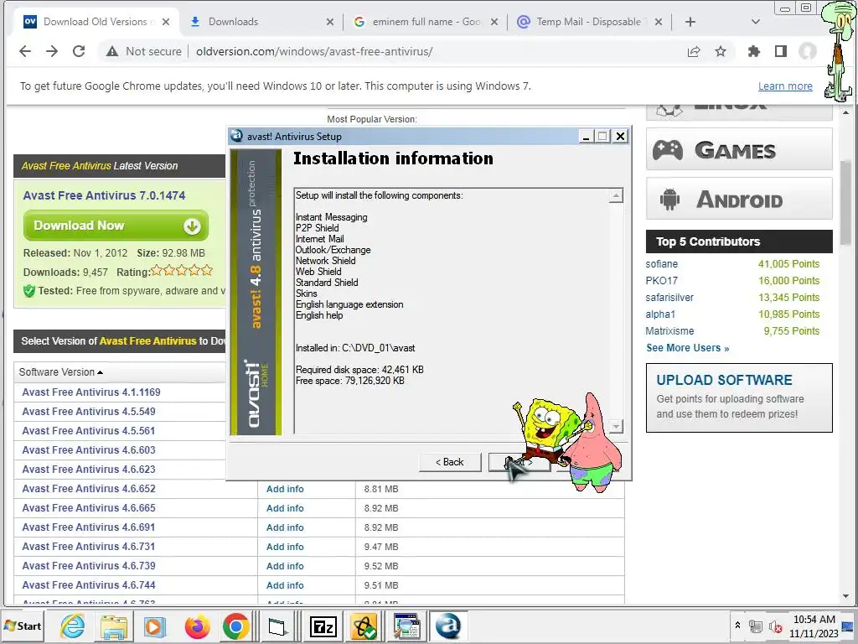
Task: Open a new tab with the plus button
Action: click(690, 22)
